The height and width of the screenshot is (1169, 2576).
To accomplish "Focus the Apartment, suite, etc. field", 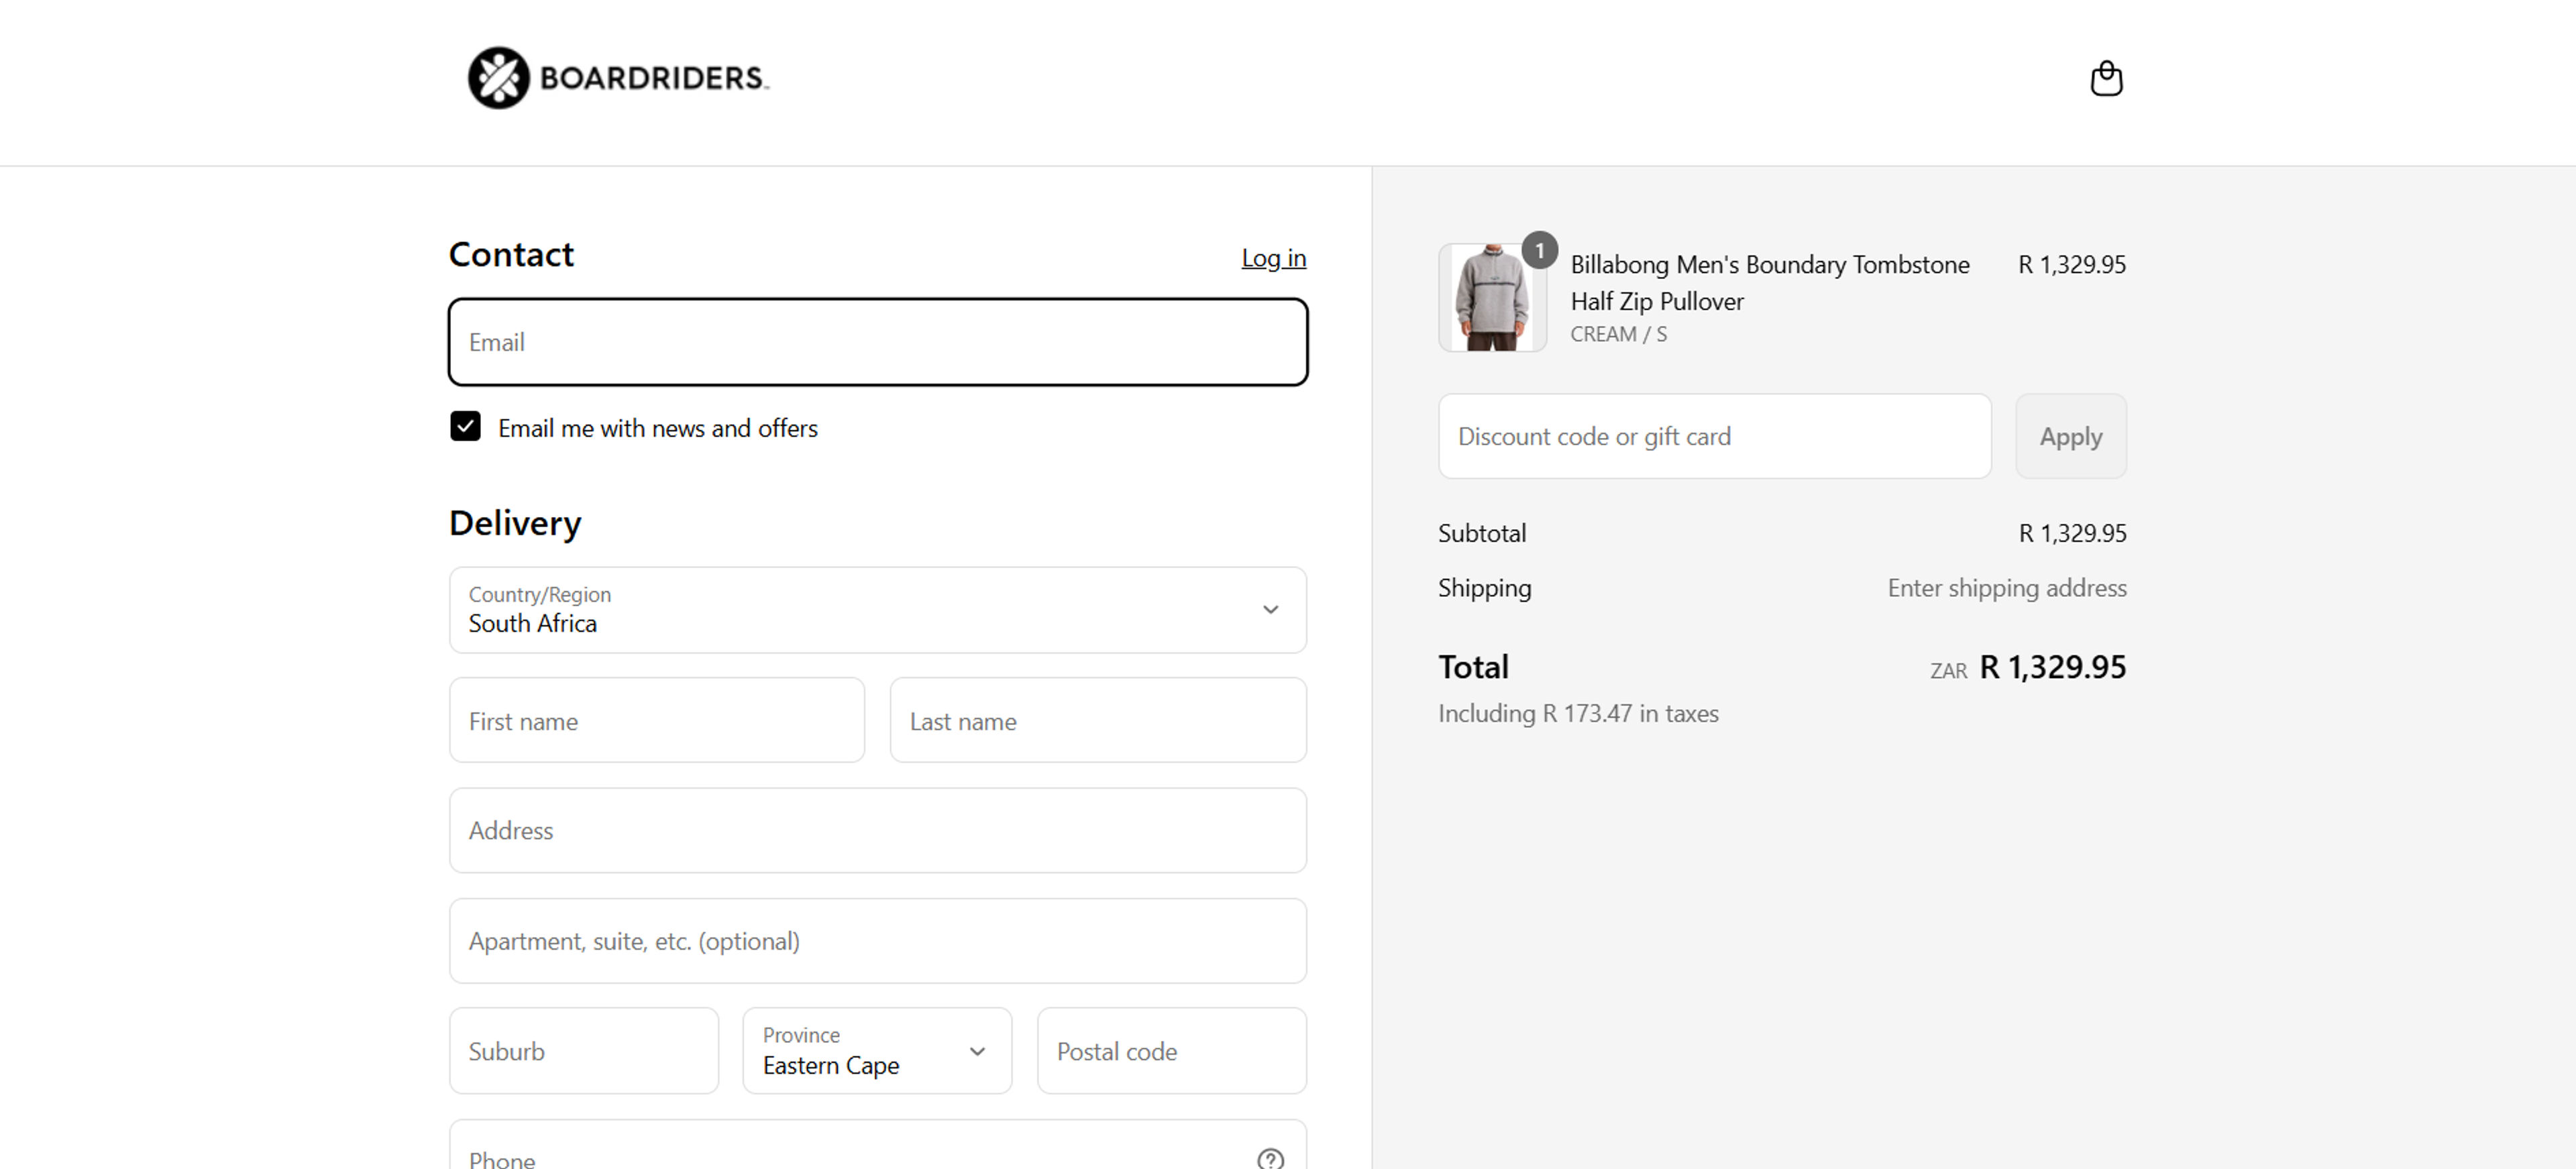I will click(877, 940).
